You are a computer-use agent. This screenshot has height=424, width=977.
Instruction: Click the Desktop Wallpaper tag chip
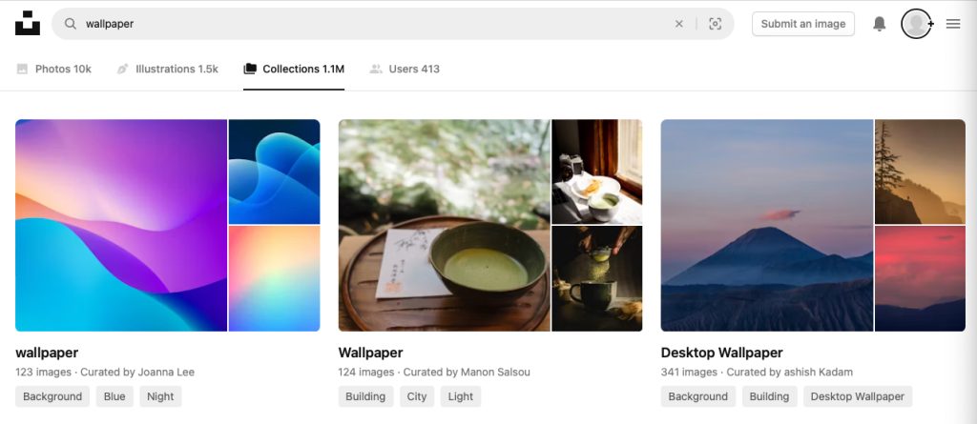point(858,396)
